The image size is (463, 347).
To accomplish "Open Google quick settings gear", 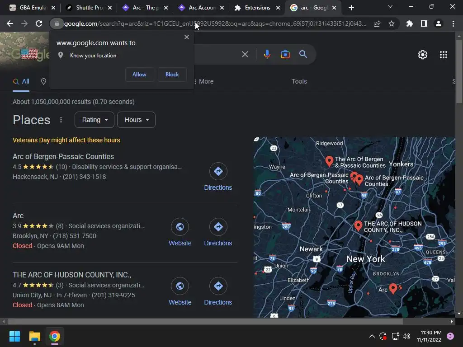I will coord(423,55).
